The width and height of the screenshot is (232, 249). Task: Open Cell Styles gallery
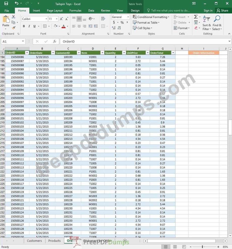click(142, 28)
